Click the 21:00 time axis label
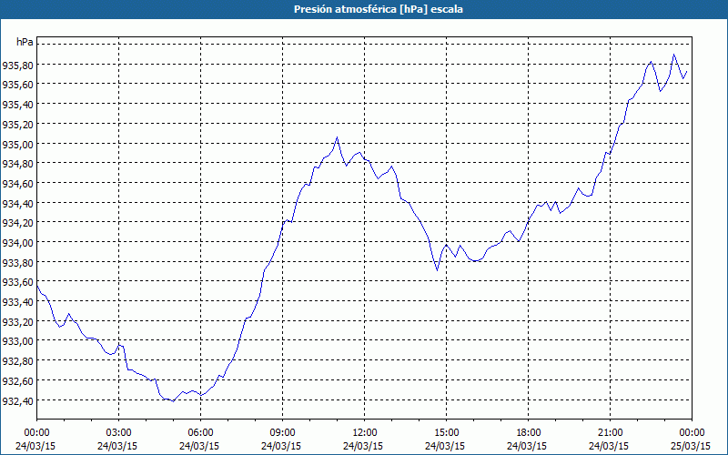Viewport: 728px width, 455px height. pyautogui.click(x=610, y=433)
